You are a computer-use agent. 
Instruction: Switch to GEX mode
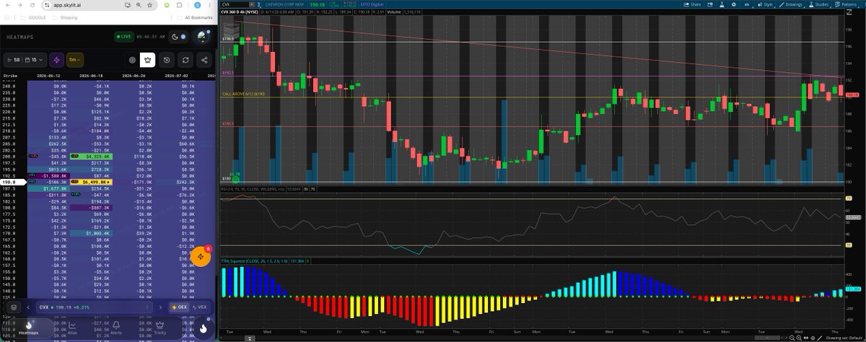[x=179, y=307]
